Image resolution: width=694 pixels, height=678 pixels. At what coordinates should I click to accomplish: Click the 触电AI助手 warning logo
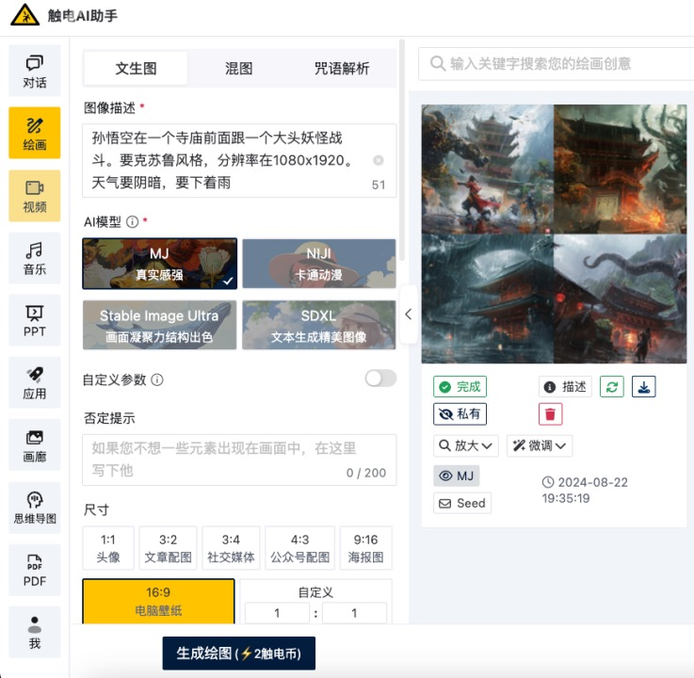pos(24,15)
